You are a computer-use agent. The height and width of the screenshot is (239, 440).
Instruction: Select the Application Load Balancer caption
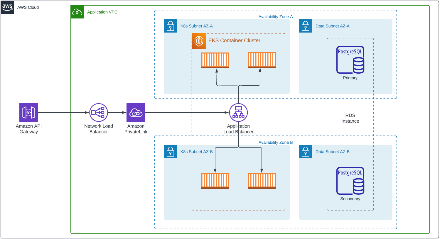(x=238, y=129)
